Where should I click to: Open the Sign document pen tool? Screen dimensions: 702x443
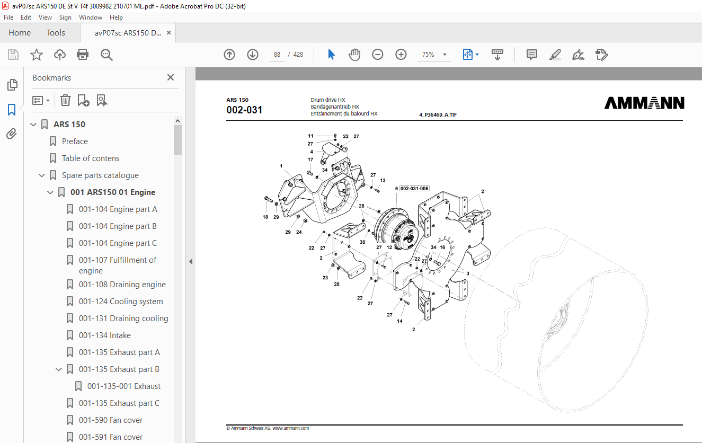point(578,55)
